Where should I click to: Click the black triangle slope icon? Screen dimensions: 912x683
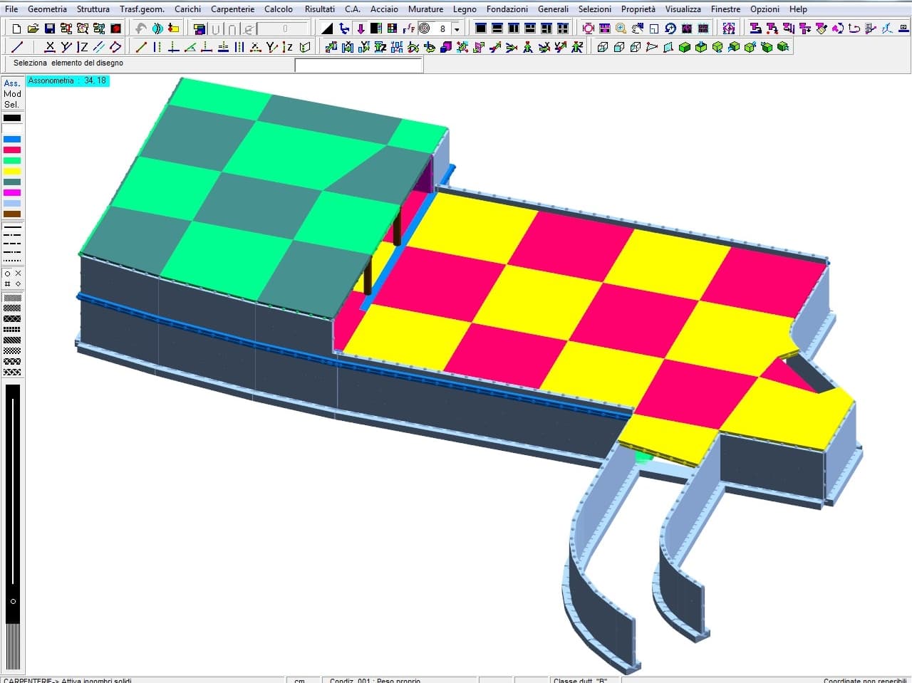(x=327, y=28)
